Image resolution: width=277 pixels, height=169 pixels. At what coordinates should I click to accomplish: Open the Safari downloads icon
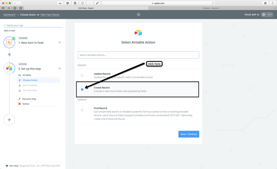[265, 3]
